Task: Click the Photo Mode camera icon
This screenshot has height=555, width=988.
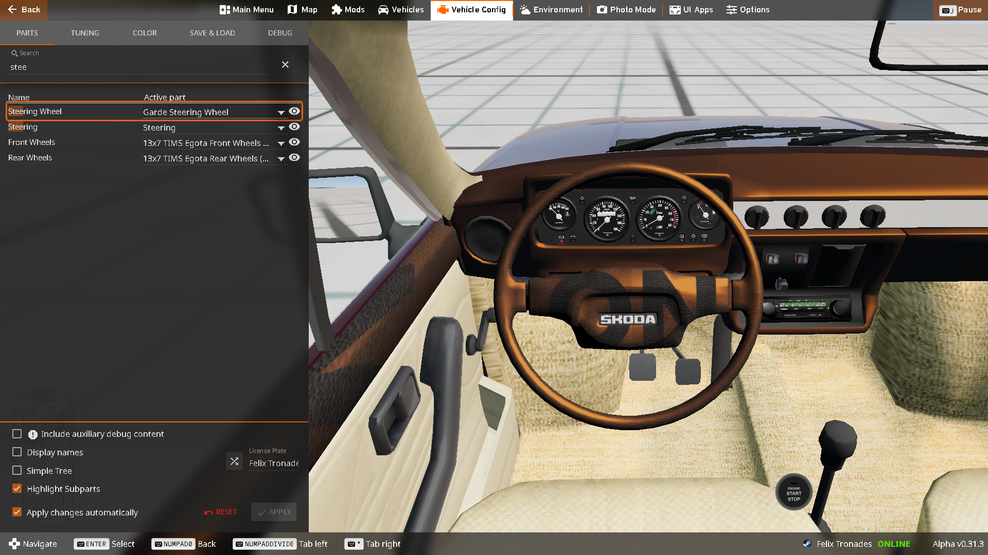Action: [602, 10]
